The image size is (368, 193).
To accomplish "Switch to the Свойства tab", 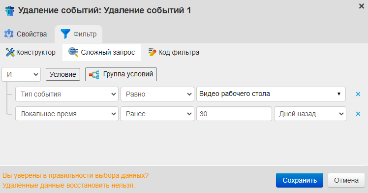I will click(x=26, y=34).
